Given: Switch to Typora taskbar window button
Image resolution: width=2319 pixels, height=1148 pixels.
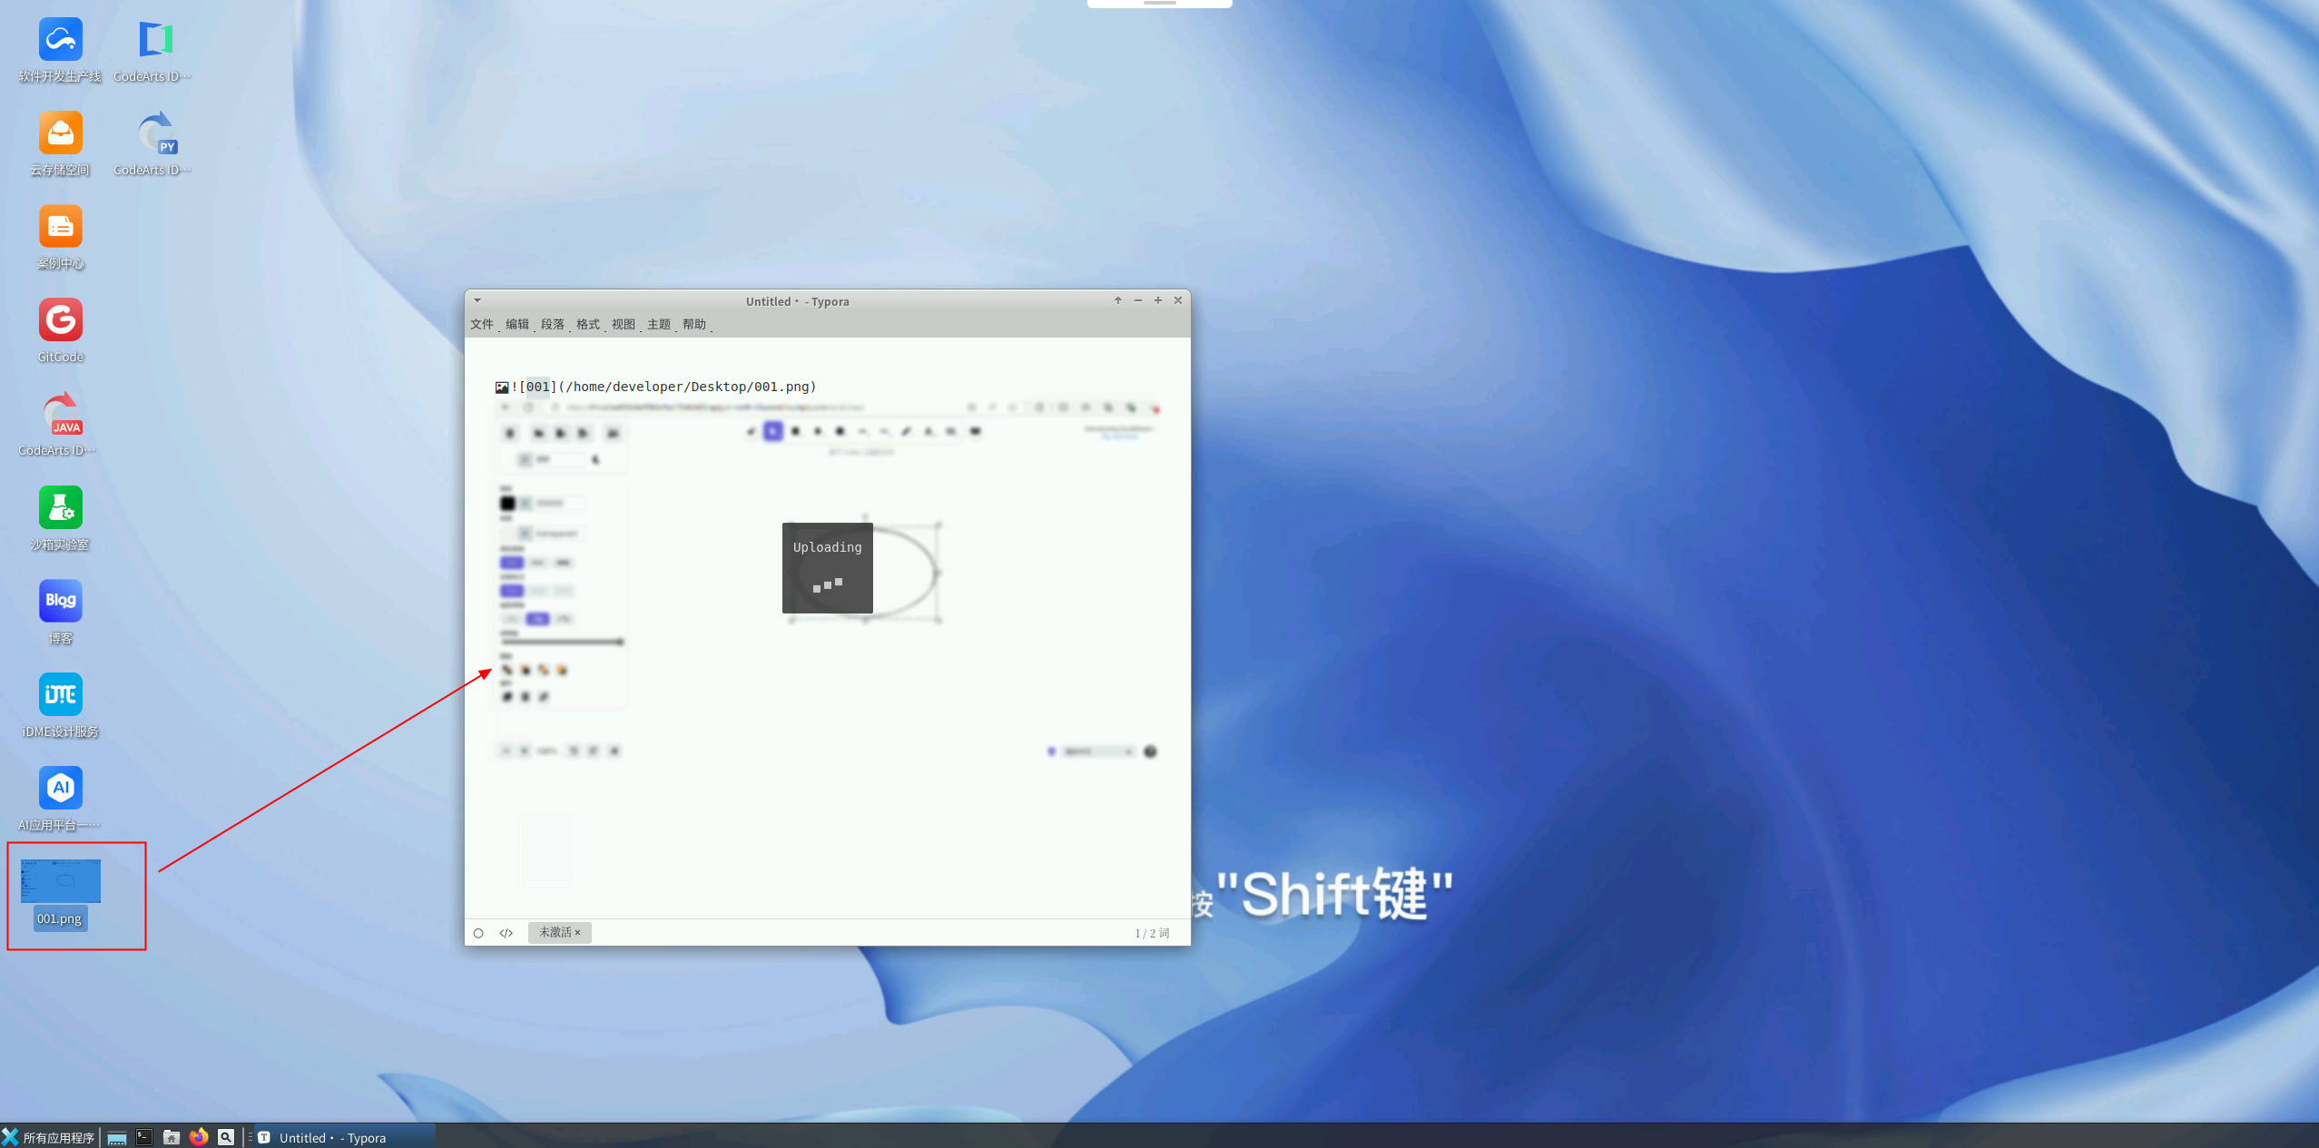Looking at the screenshot, I should point(331,1137).
